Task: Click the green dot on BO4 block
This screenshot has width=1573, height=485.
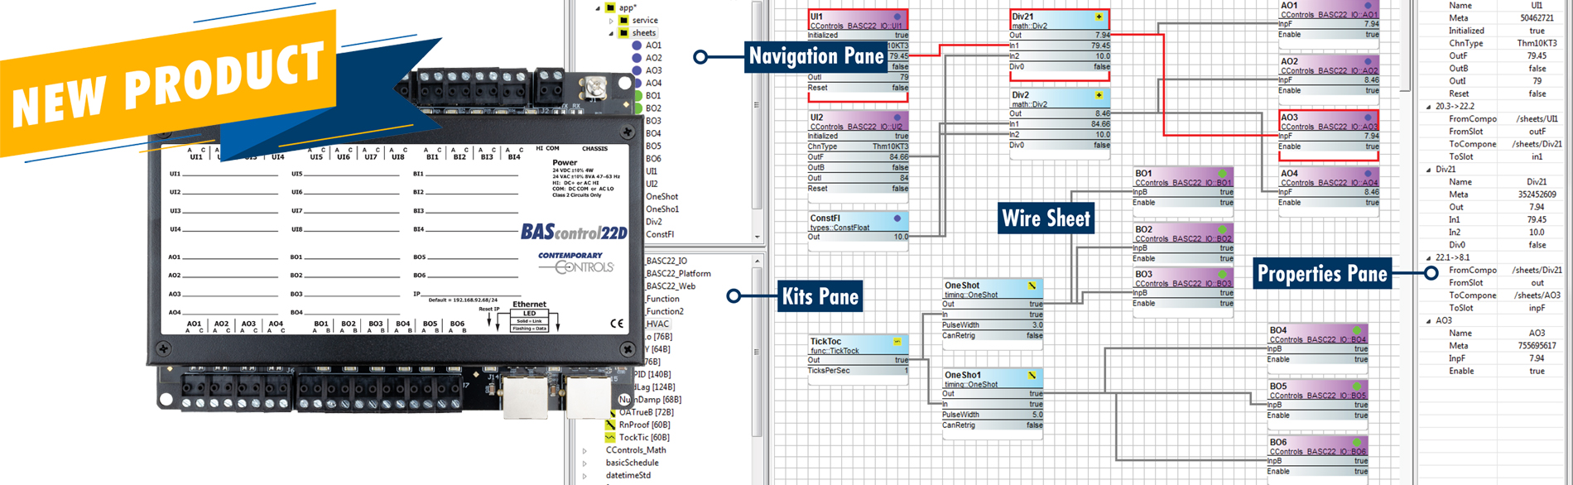Action: point(1356,330)
